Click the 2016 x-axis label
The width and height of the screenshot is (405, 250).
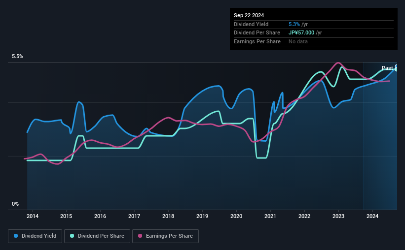point(100,216)
